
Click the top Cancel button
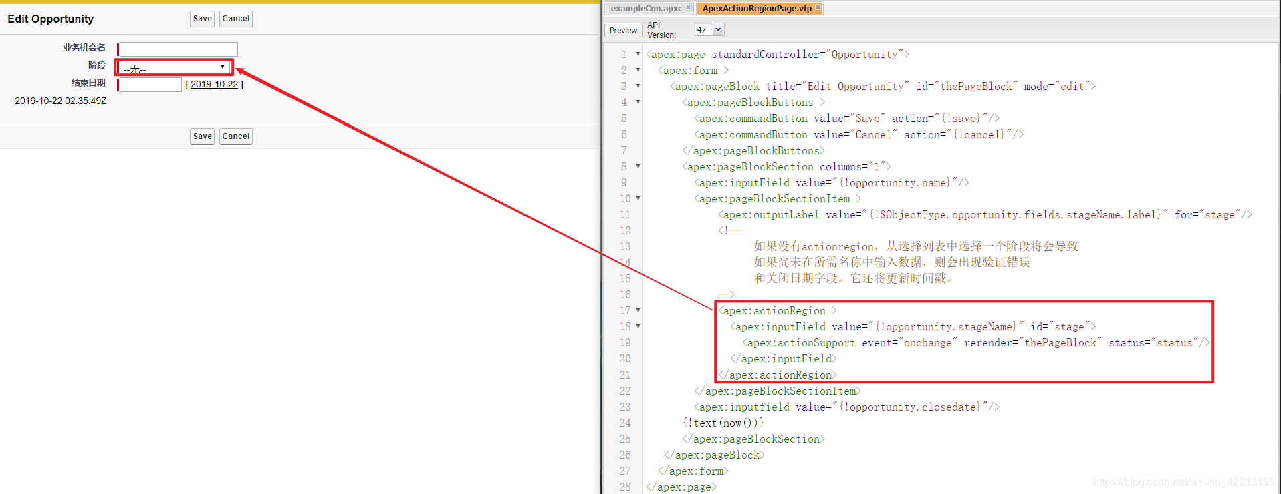click(x=236, y=19)
